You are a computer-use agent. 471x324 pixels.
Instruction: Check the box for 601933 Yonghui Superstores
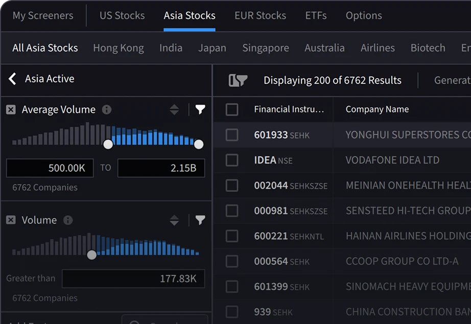pyautogui.click(x=232, y=135)
